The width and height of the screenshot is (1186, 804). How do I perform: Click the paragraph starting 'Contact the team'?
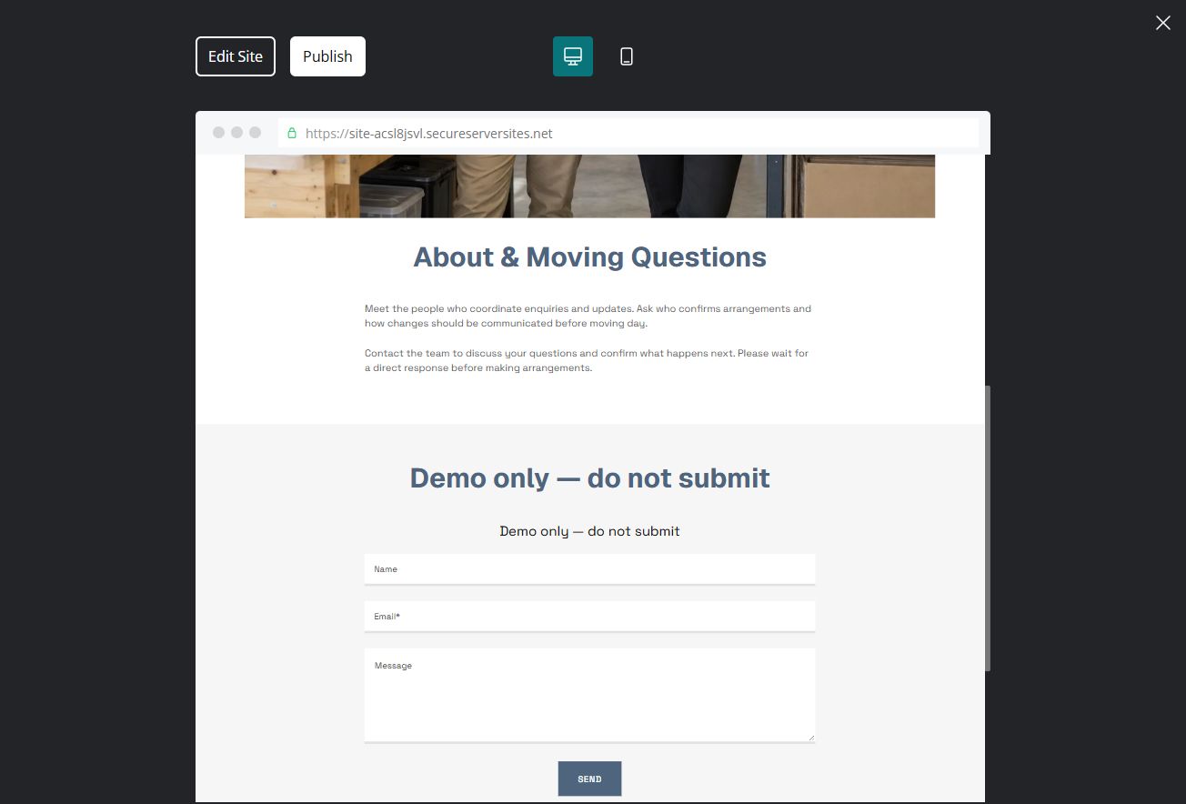tap(587, 360)
